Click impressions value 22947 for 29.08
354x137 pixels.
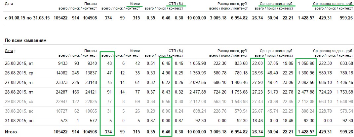[62, 101]
